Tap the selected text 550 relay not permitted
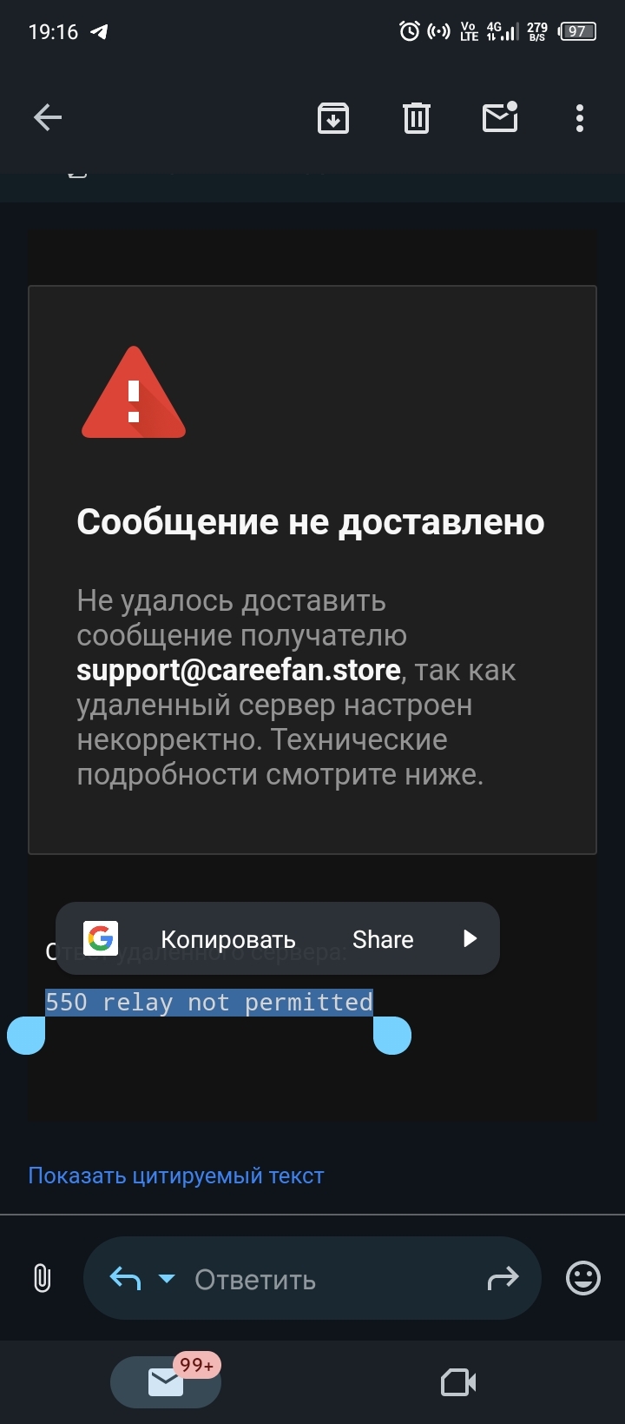 (x=209, y=1003)
